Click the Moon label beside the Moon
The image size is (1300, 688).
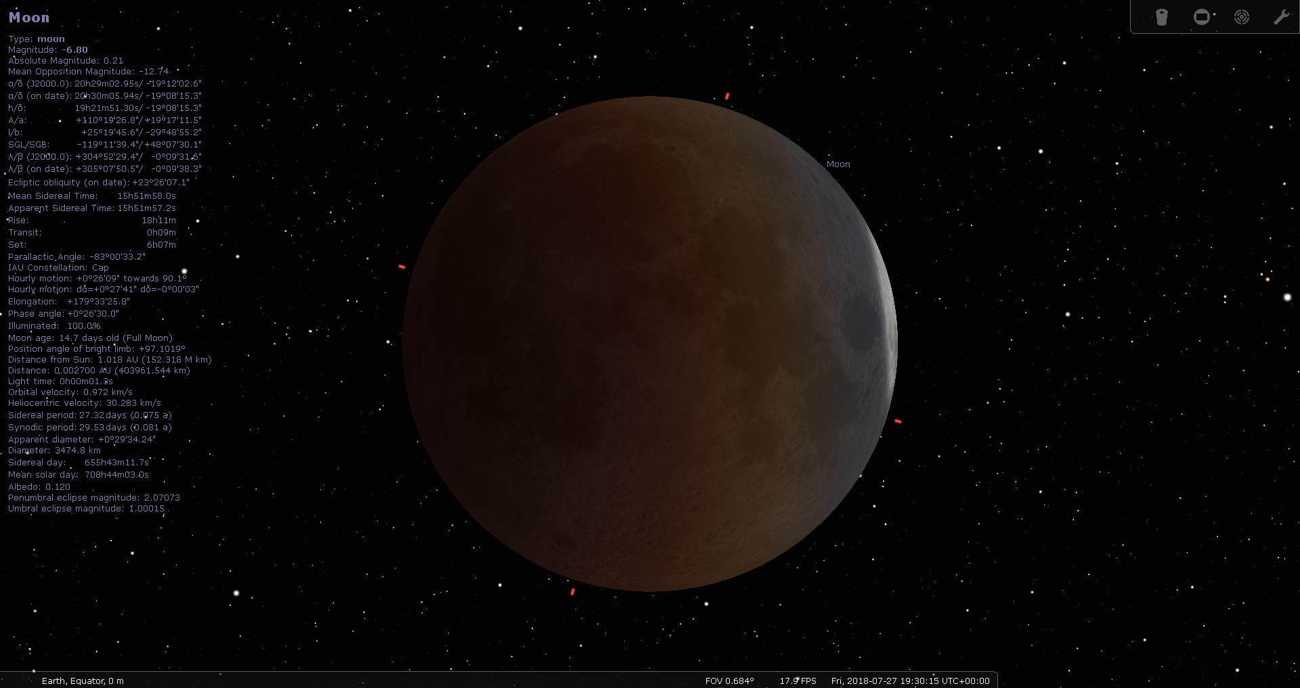(838, 164)
